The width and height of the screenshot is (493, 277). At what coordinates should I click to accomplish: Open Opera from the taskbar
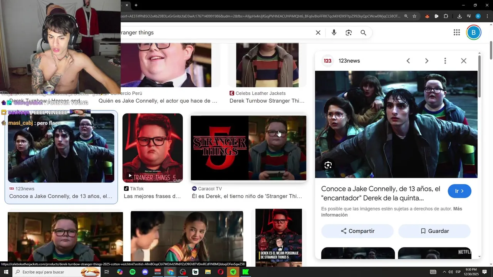[x=220, y=272]
